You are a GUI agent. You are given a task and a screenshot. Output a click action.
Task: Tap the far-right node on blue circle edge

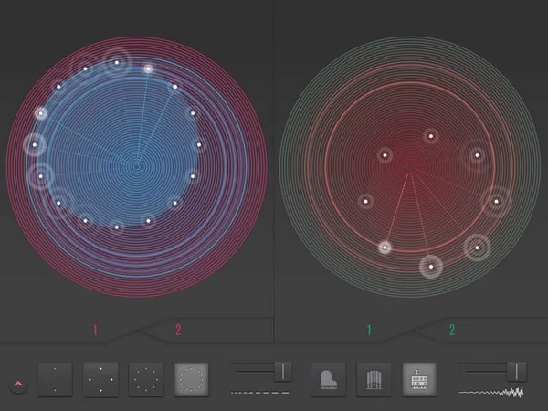pos(199,143)
